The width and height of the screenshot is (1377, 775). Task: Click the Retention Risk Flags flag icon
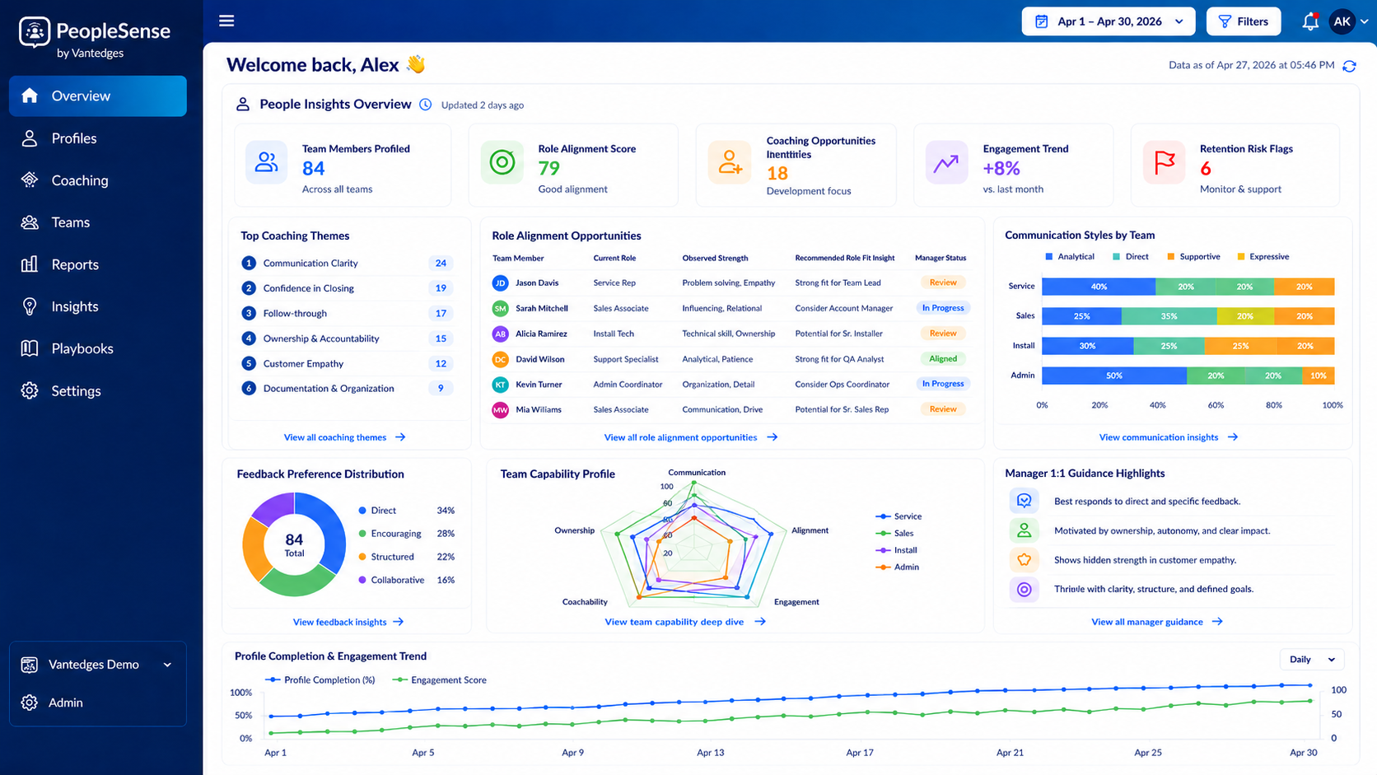1164,162
